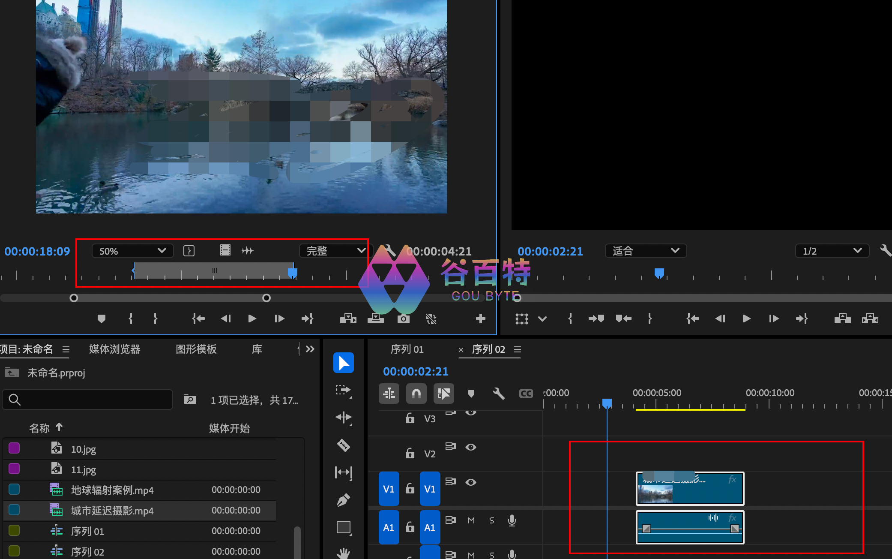Select the Selection arrow tool
Screen dimensions: 892x559
pyautogui.click(x=343, y=363)
